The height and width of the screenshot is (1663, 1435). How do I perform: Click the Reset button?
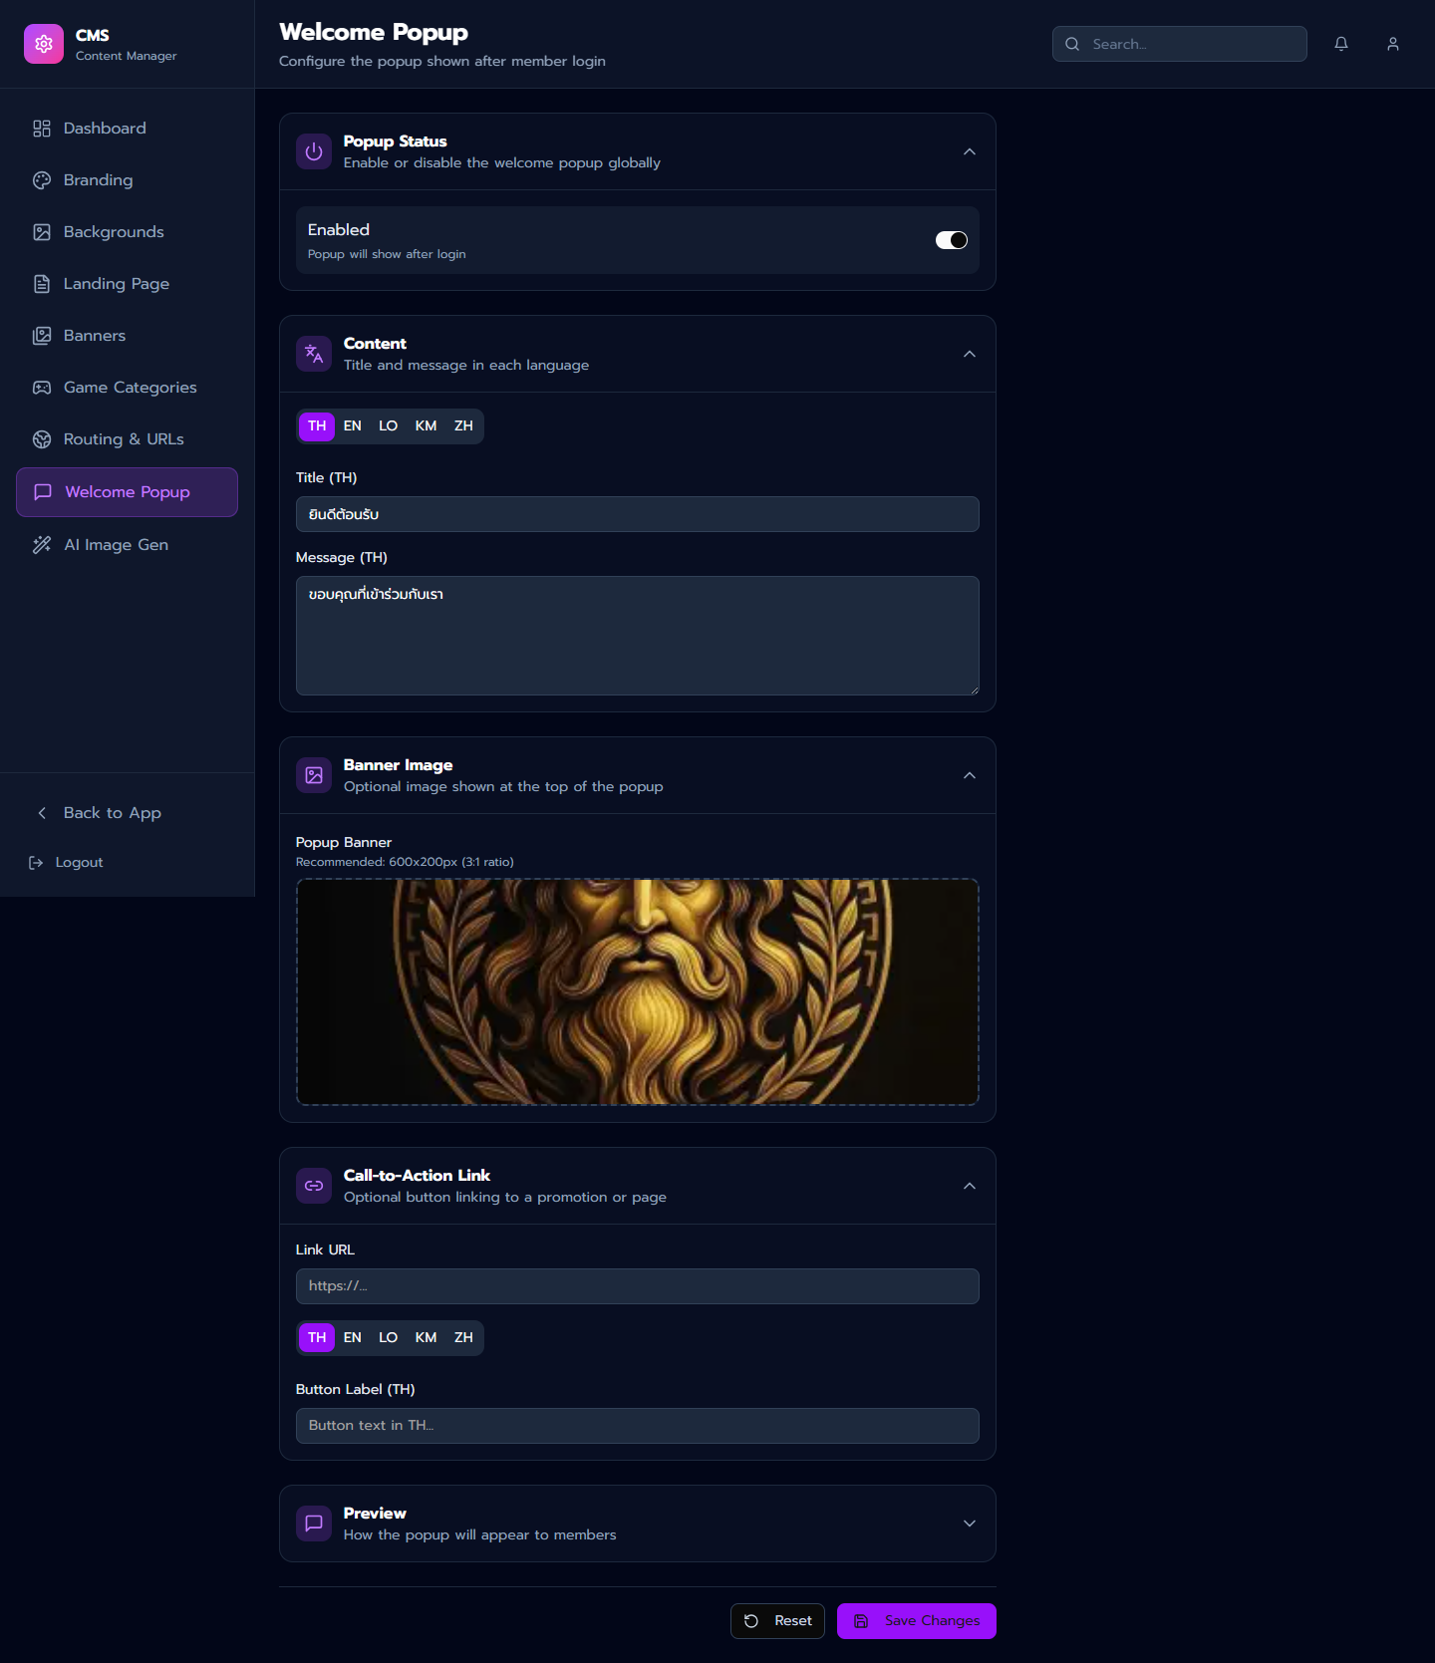(x=778, y=1621)
